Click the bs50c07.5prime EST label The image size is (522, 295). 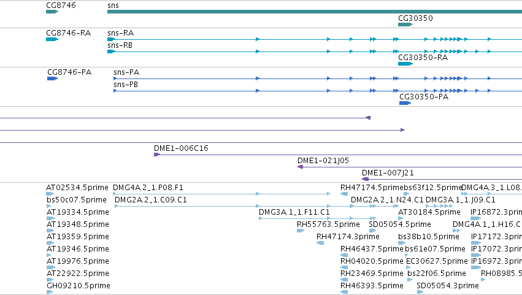point(77,200)
